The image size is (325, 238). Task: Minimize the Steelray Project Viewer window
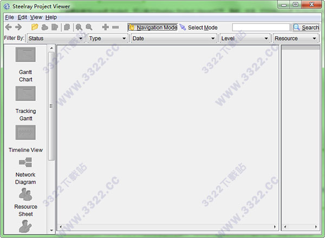pyautogui.click(x=284, y=4)
